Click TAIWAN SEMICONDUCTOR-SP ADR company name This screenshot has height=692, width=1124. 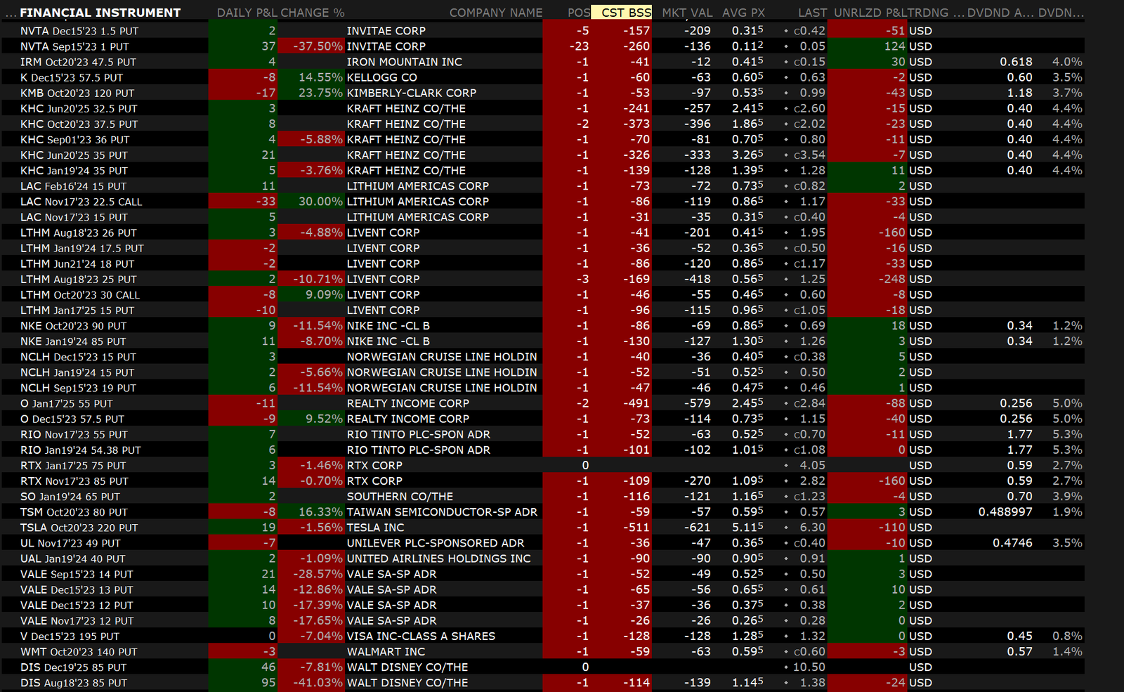[x=442, y=512]
